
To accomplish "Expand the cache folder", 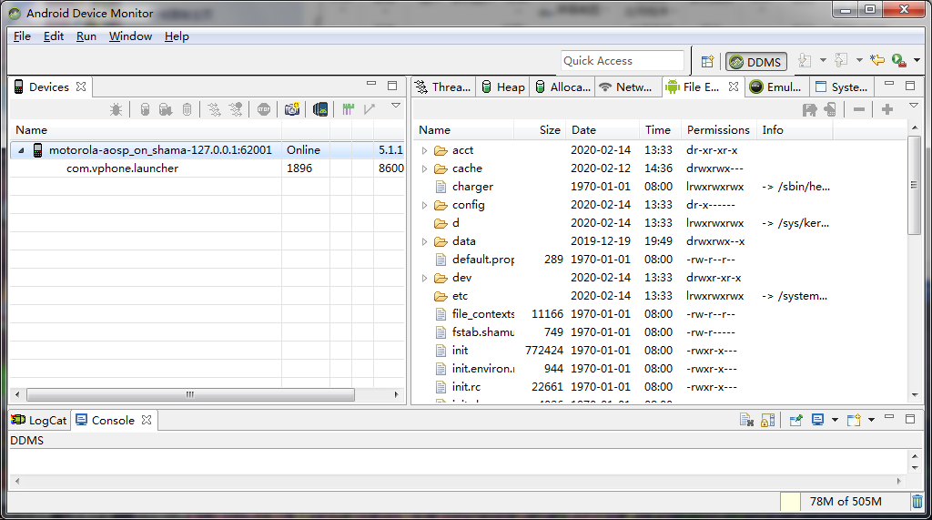I will click(x=424, y=169).
